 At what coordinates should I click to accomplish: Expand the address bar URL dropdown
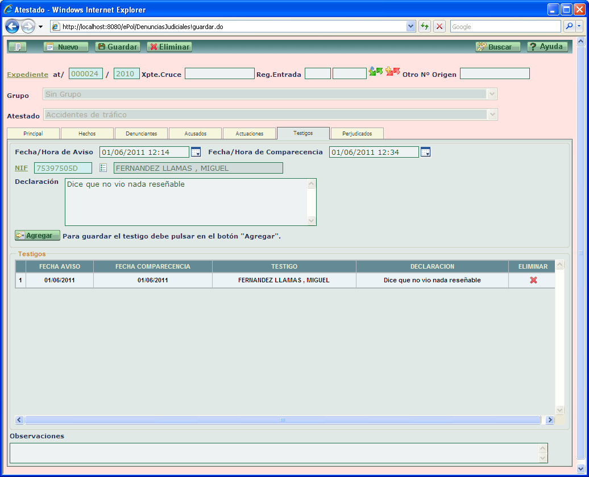point(411,27)
